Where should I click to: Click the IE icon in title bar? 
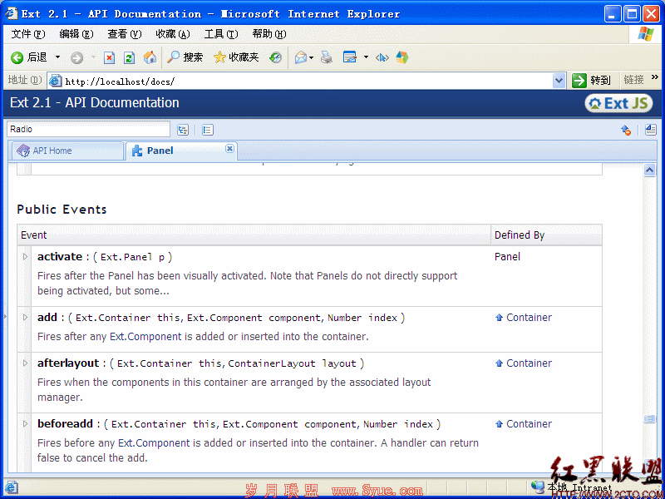pyautogui.click(x=12, y=13)
